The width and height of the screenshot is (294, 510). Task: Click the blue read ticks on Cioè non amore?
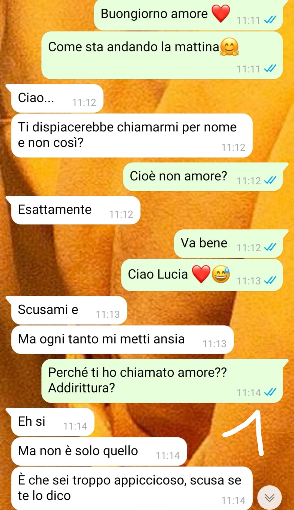pos(270,180)
